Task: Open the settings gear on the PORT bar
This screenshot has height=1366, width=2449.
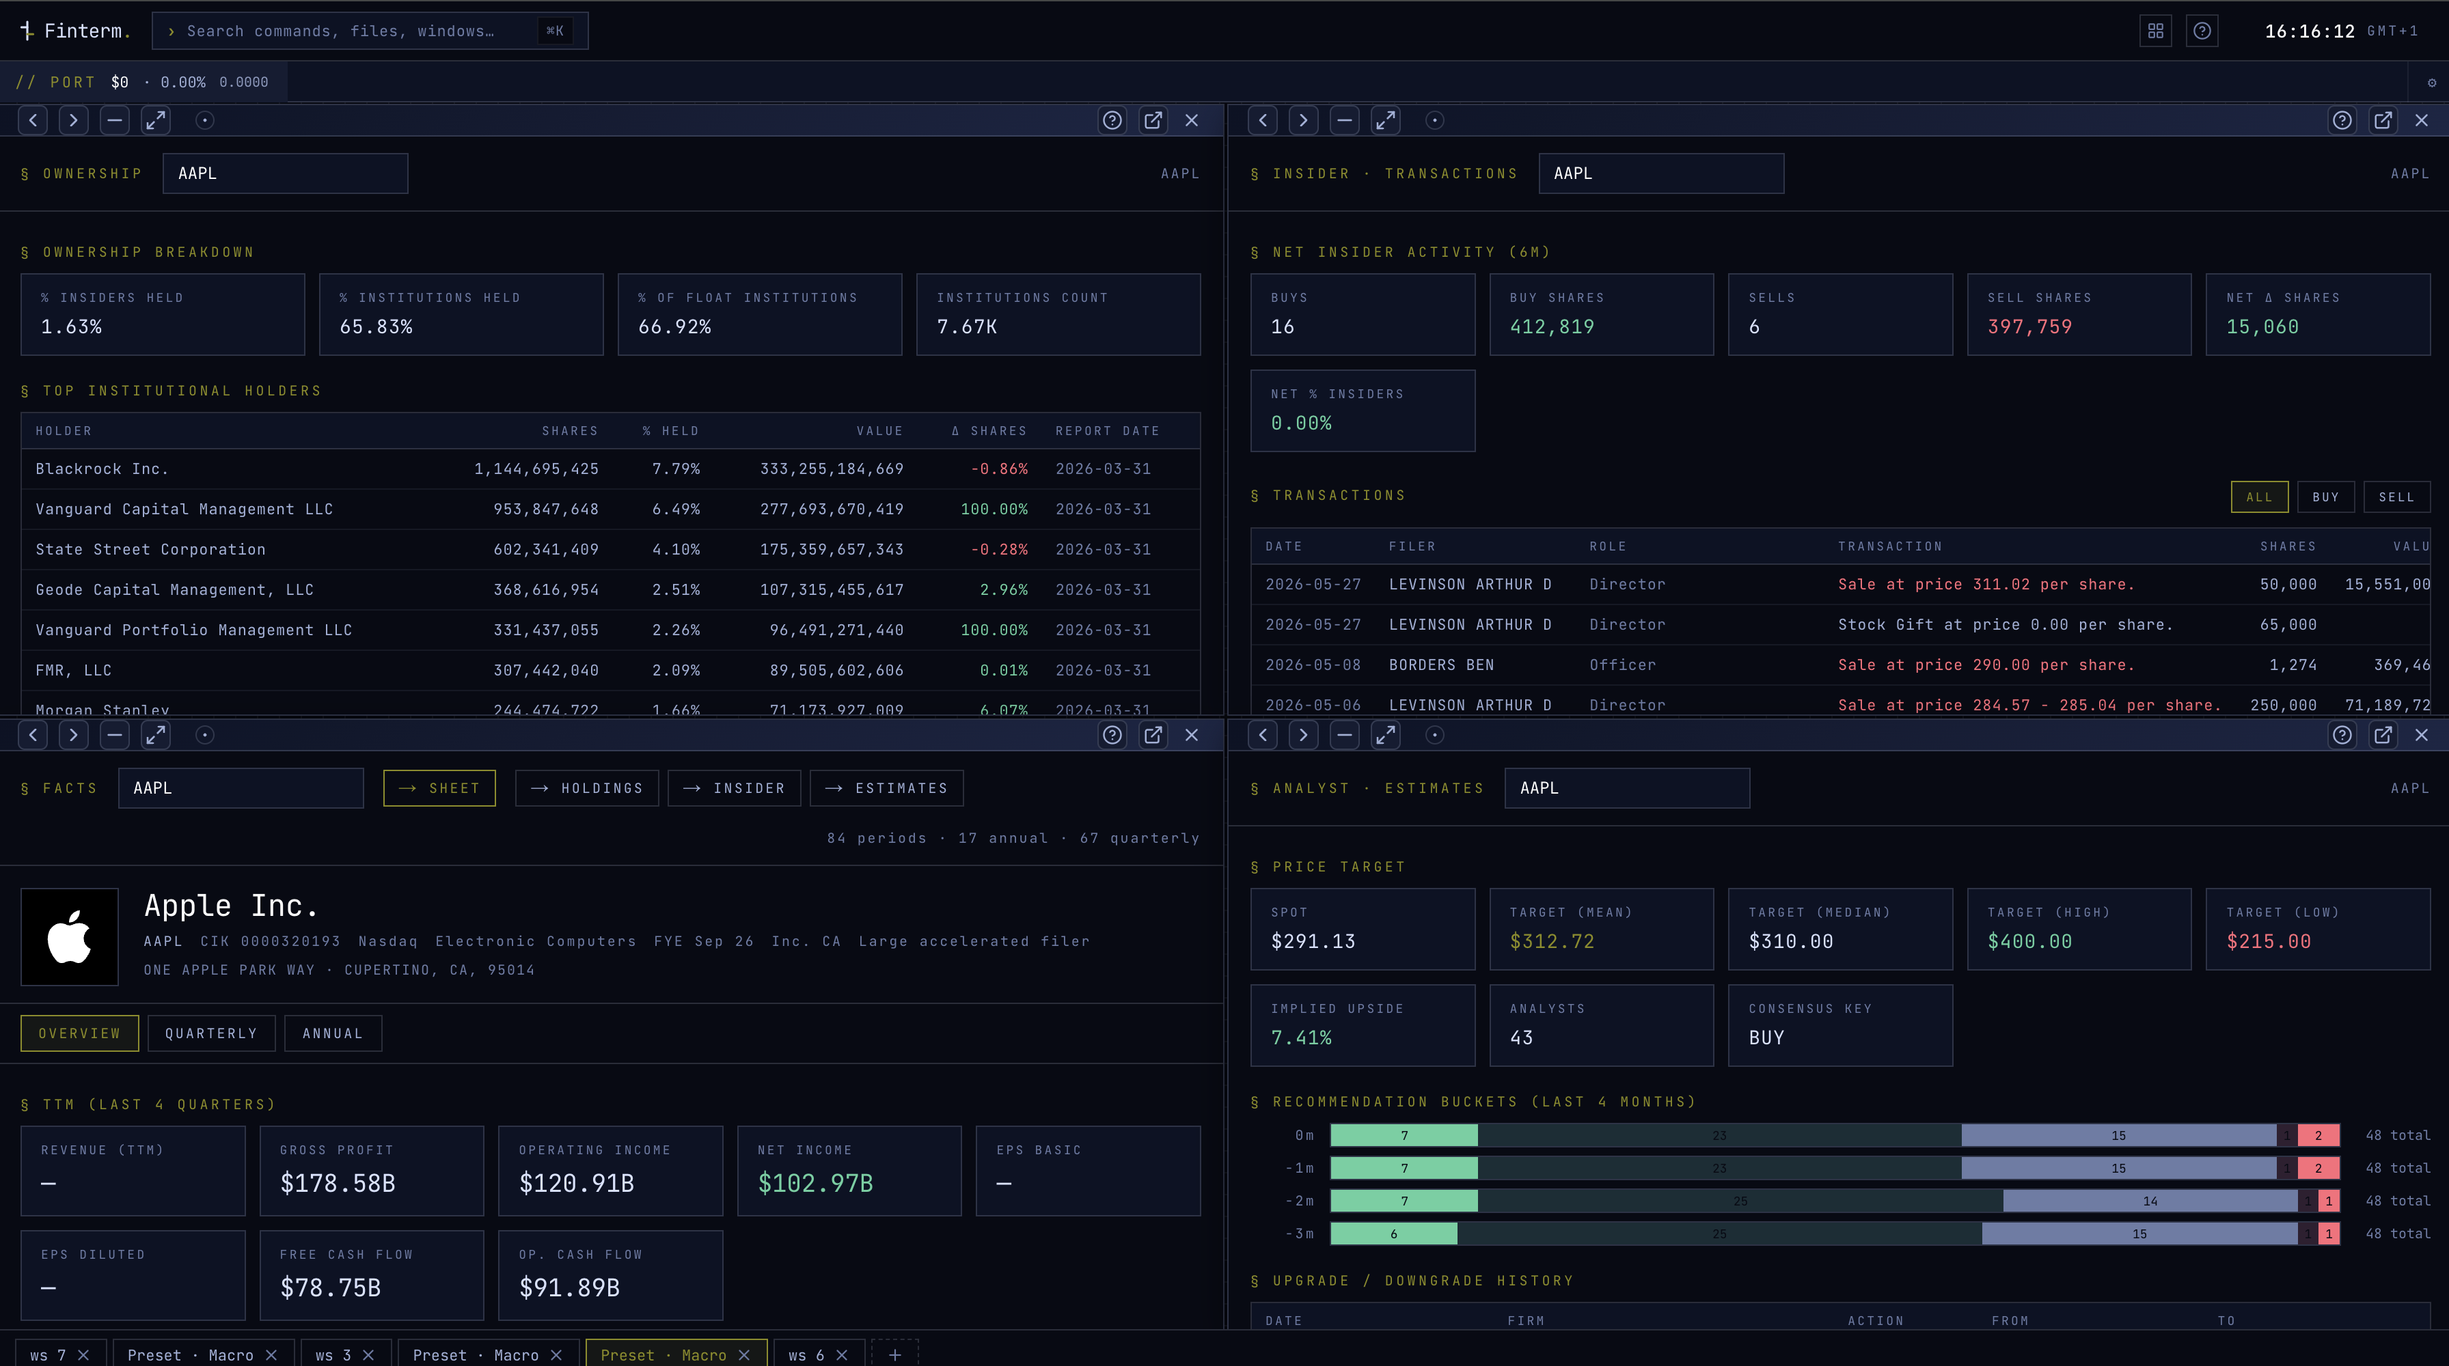Action: pyautogui.click(x=2432, y=83)
